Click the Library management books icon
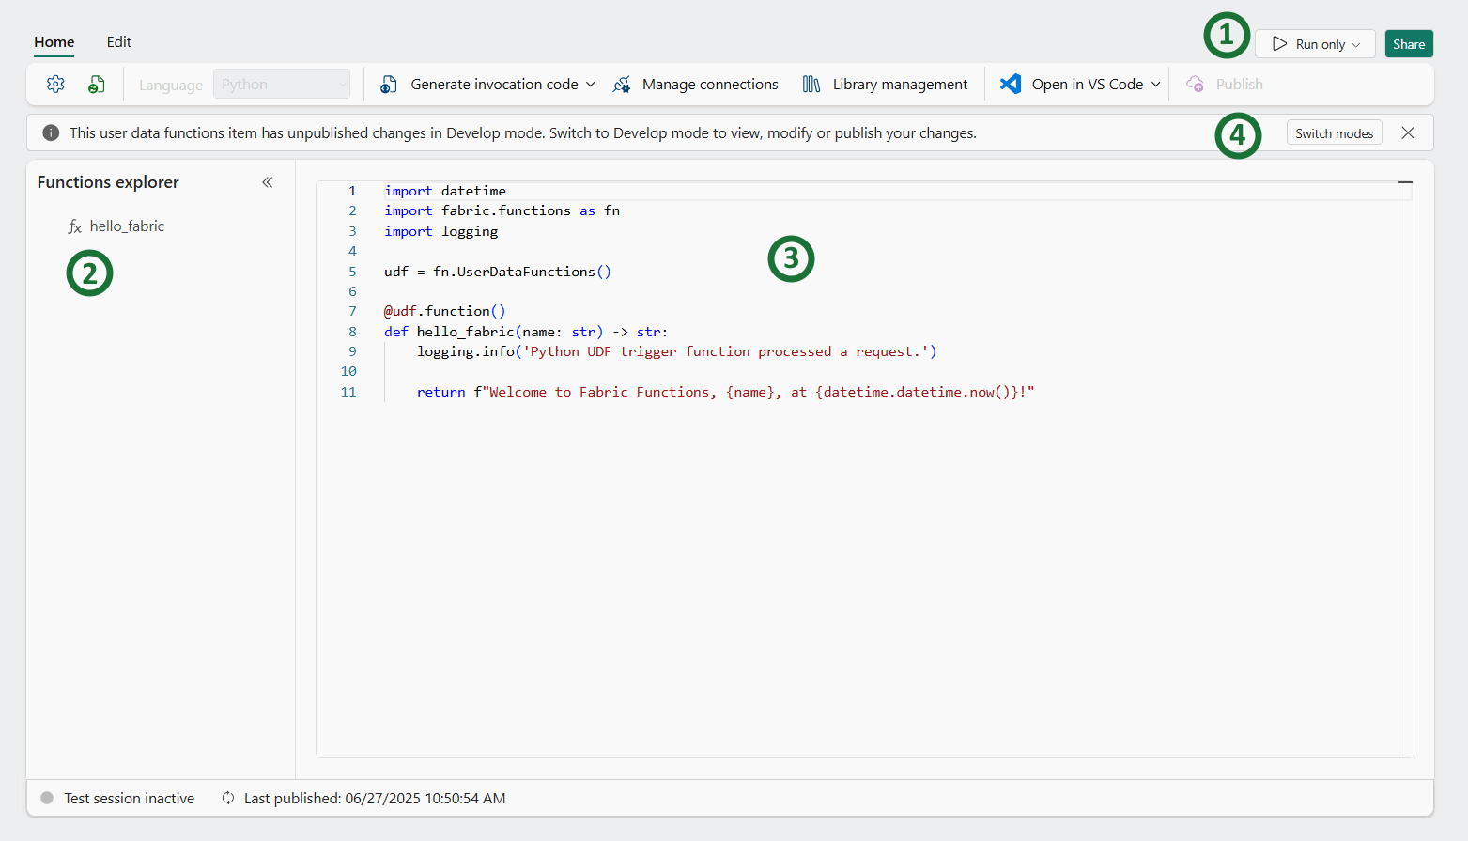This screenshot has height=841, width=1468. click(x=811, y=85)
